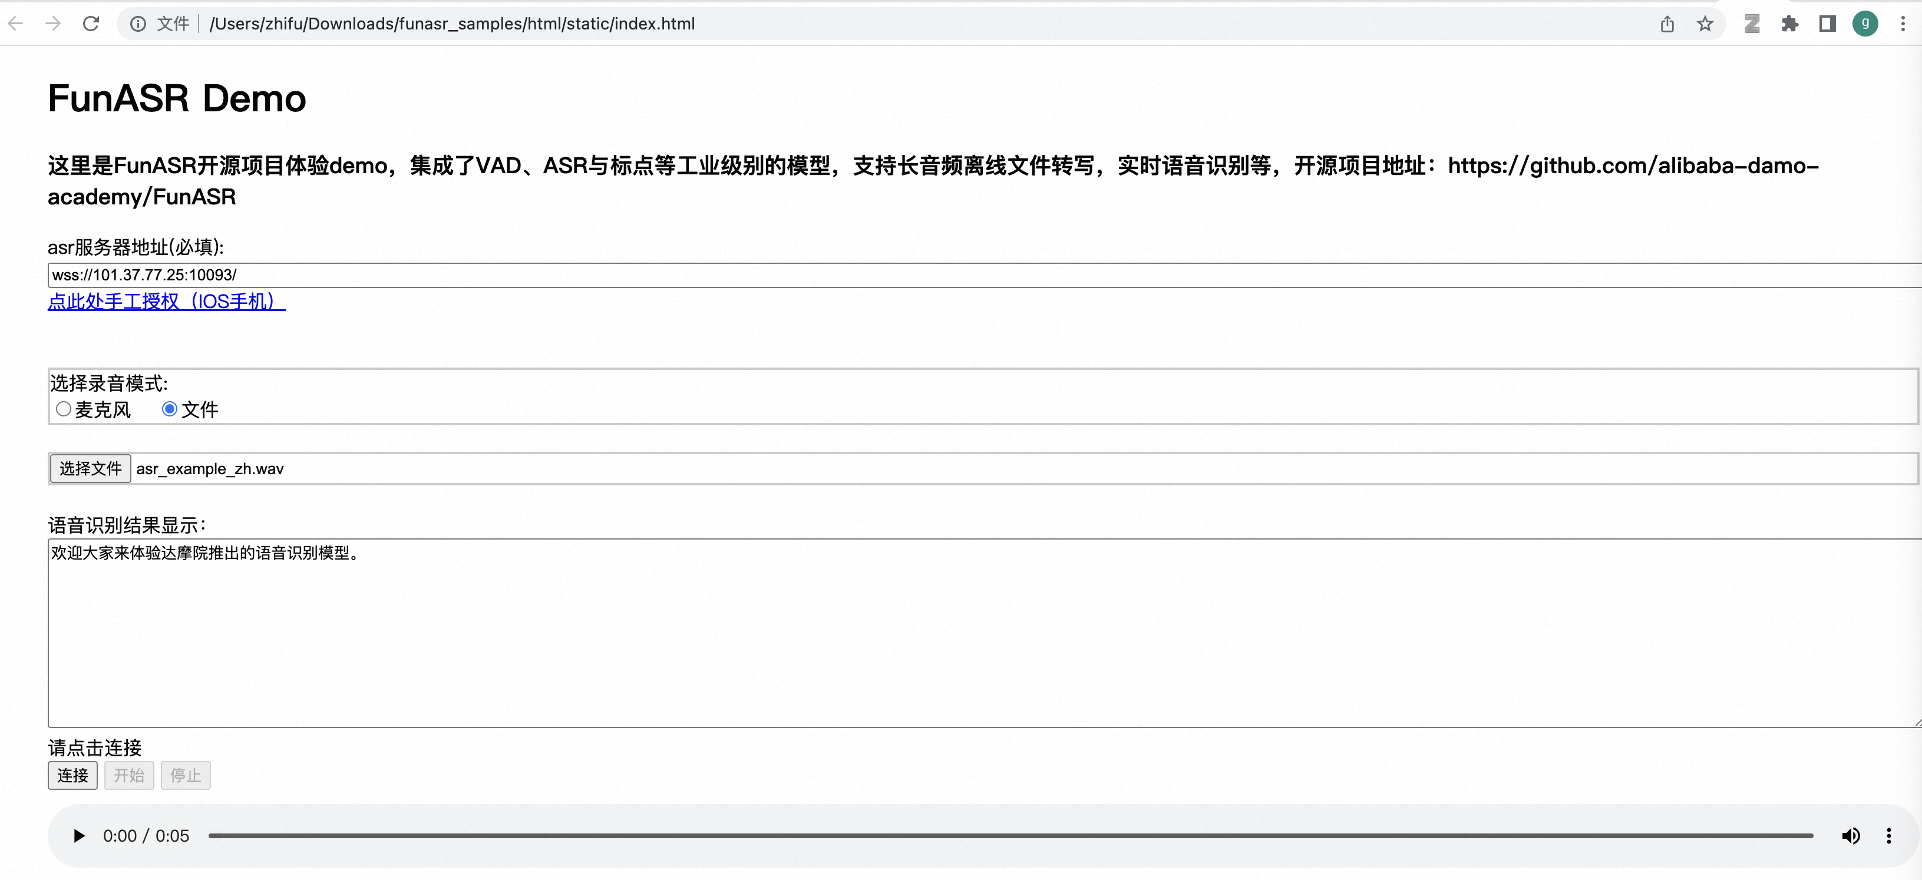Reload the page

point(91,24)
